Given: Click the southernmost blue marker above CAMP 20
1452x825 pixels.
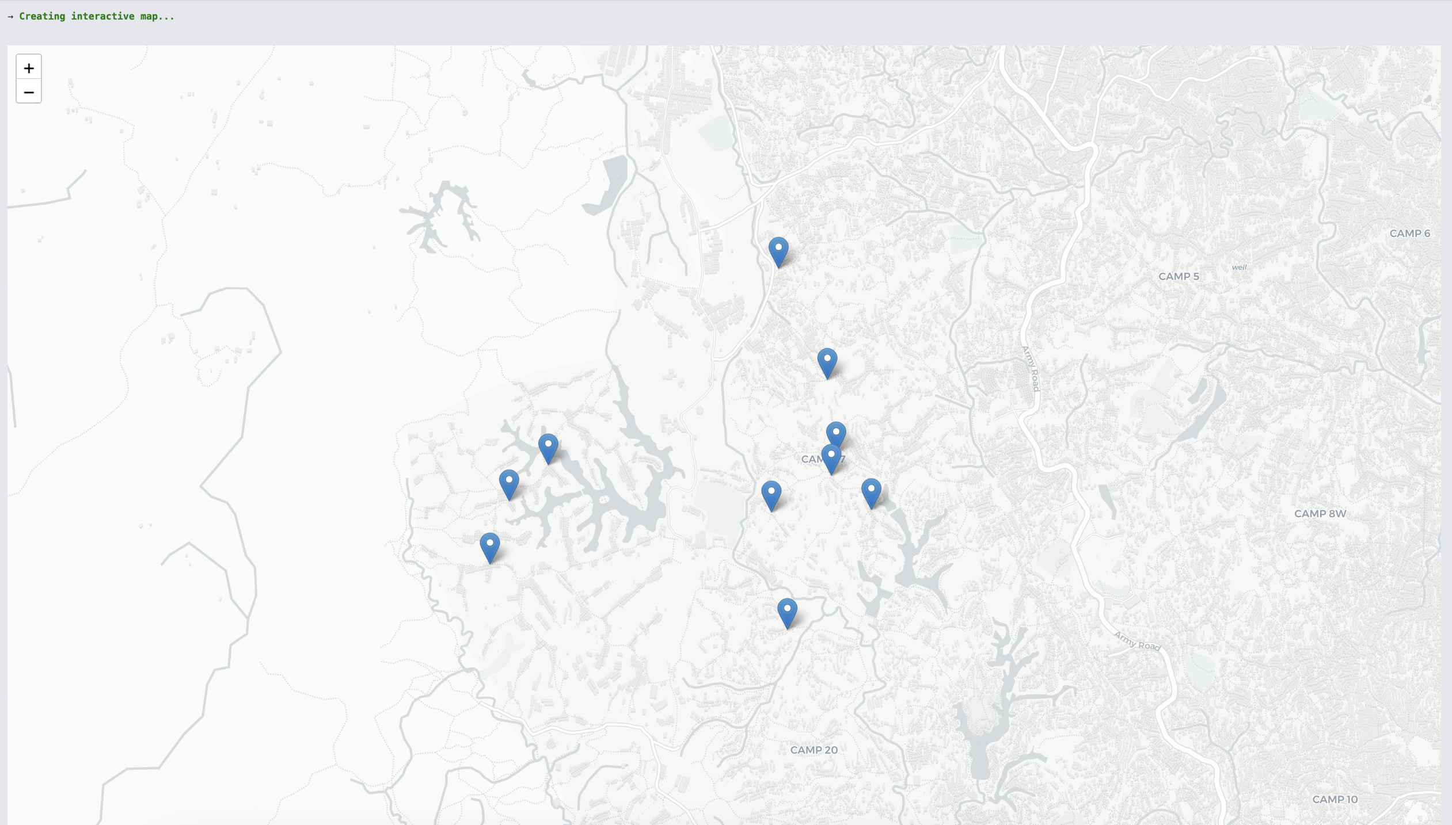Looking at the screenshot, I should (x=786, y=613).
